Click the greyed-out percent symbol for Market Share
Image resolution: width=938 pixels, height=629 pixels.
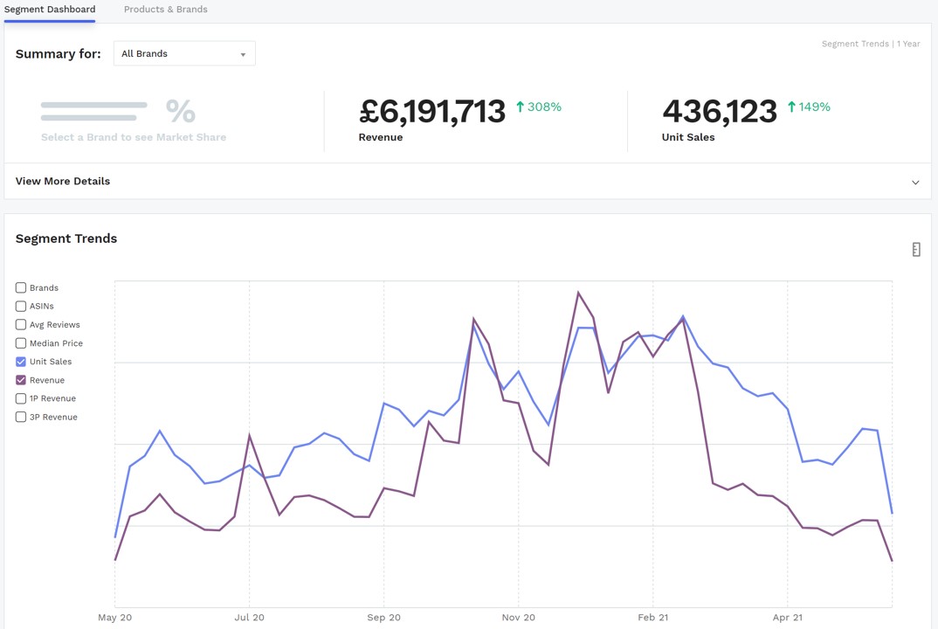(x=181, y=111)
